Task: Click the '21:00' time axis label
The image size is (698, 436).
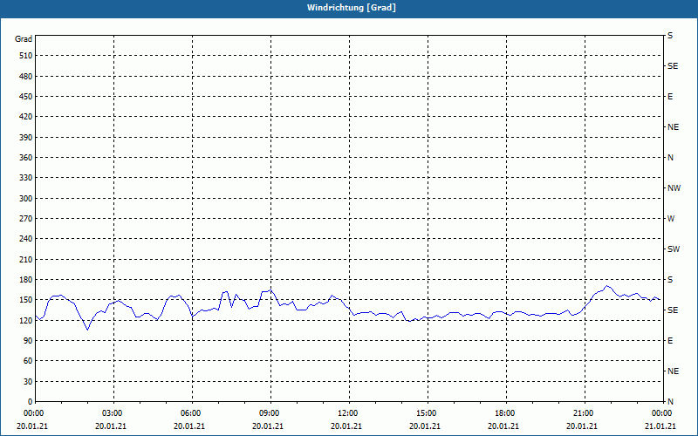Action: [583, 413]
